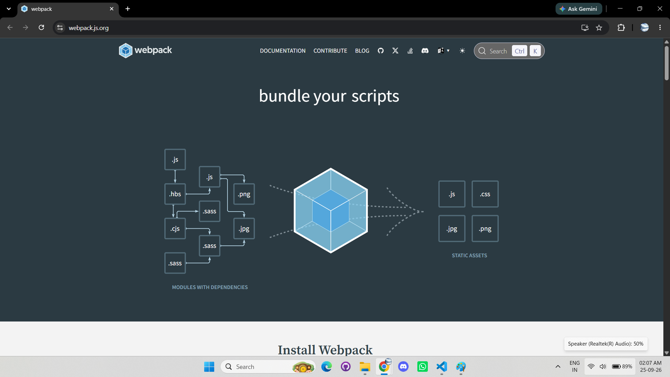Toggle the light/dark theme sun icon
The image size is (670, 377).
pos(462,51)
